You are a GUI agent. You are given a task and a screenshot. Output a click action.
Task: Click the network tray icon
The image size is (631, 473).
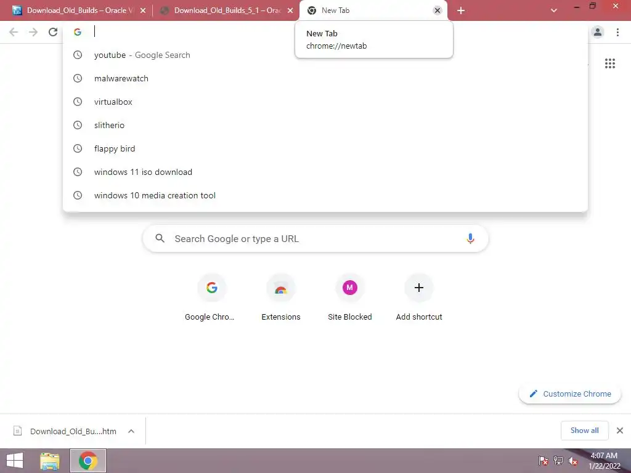(x=558, y=461)
